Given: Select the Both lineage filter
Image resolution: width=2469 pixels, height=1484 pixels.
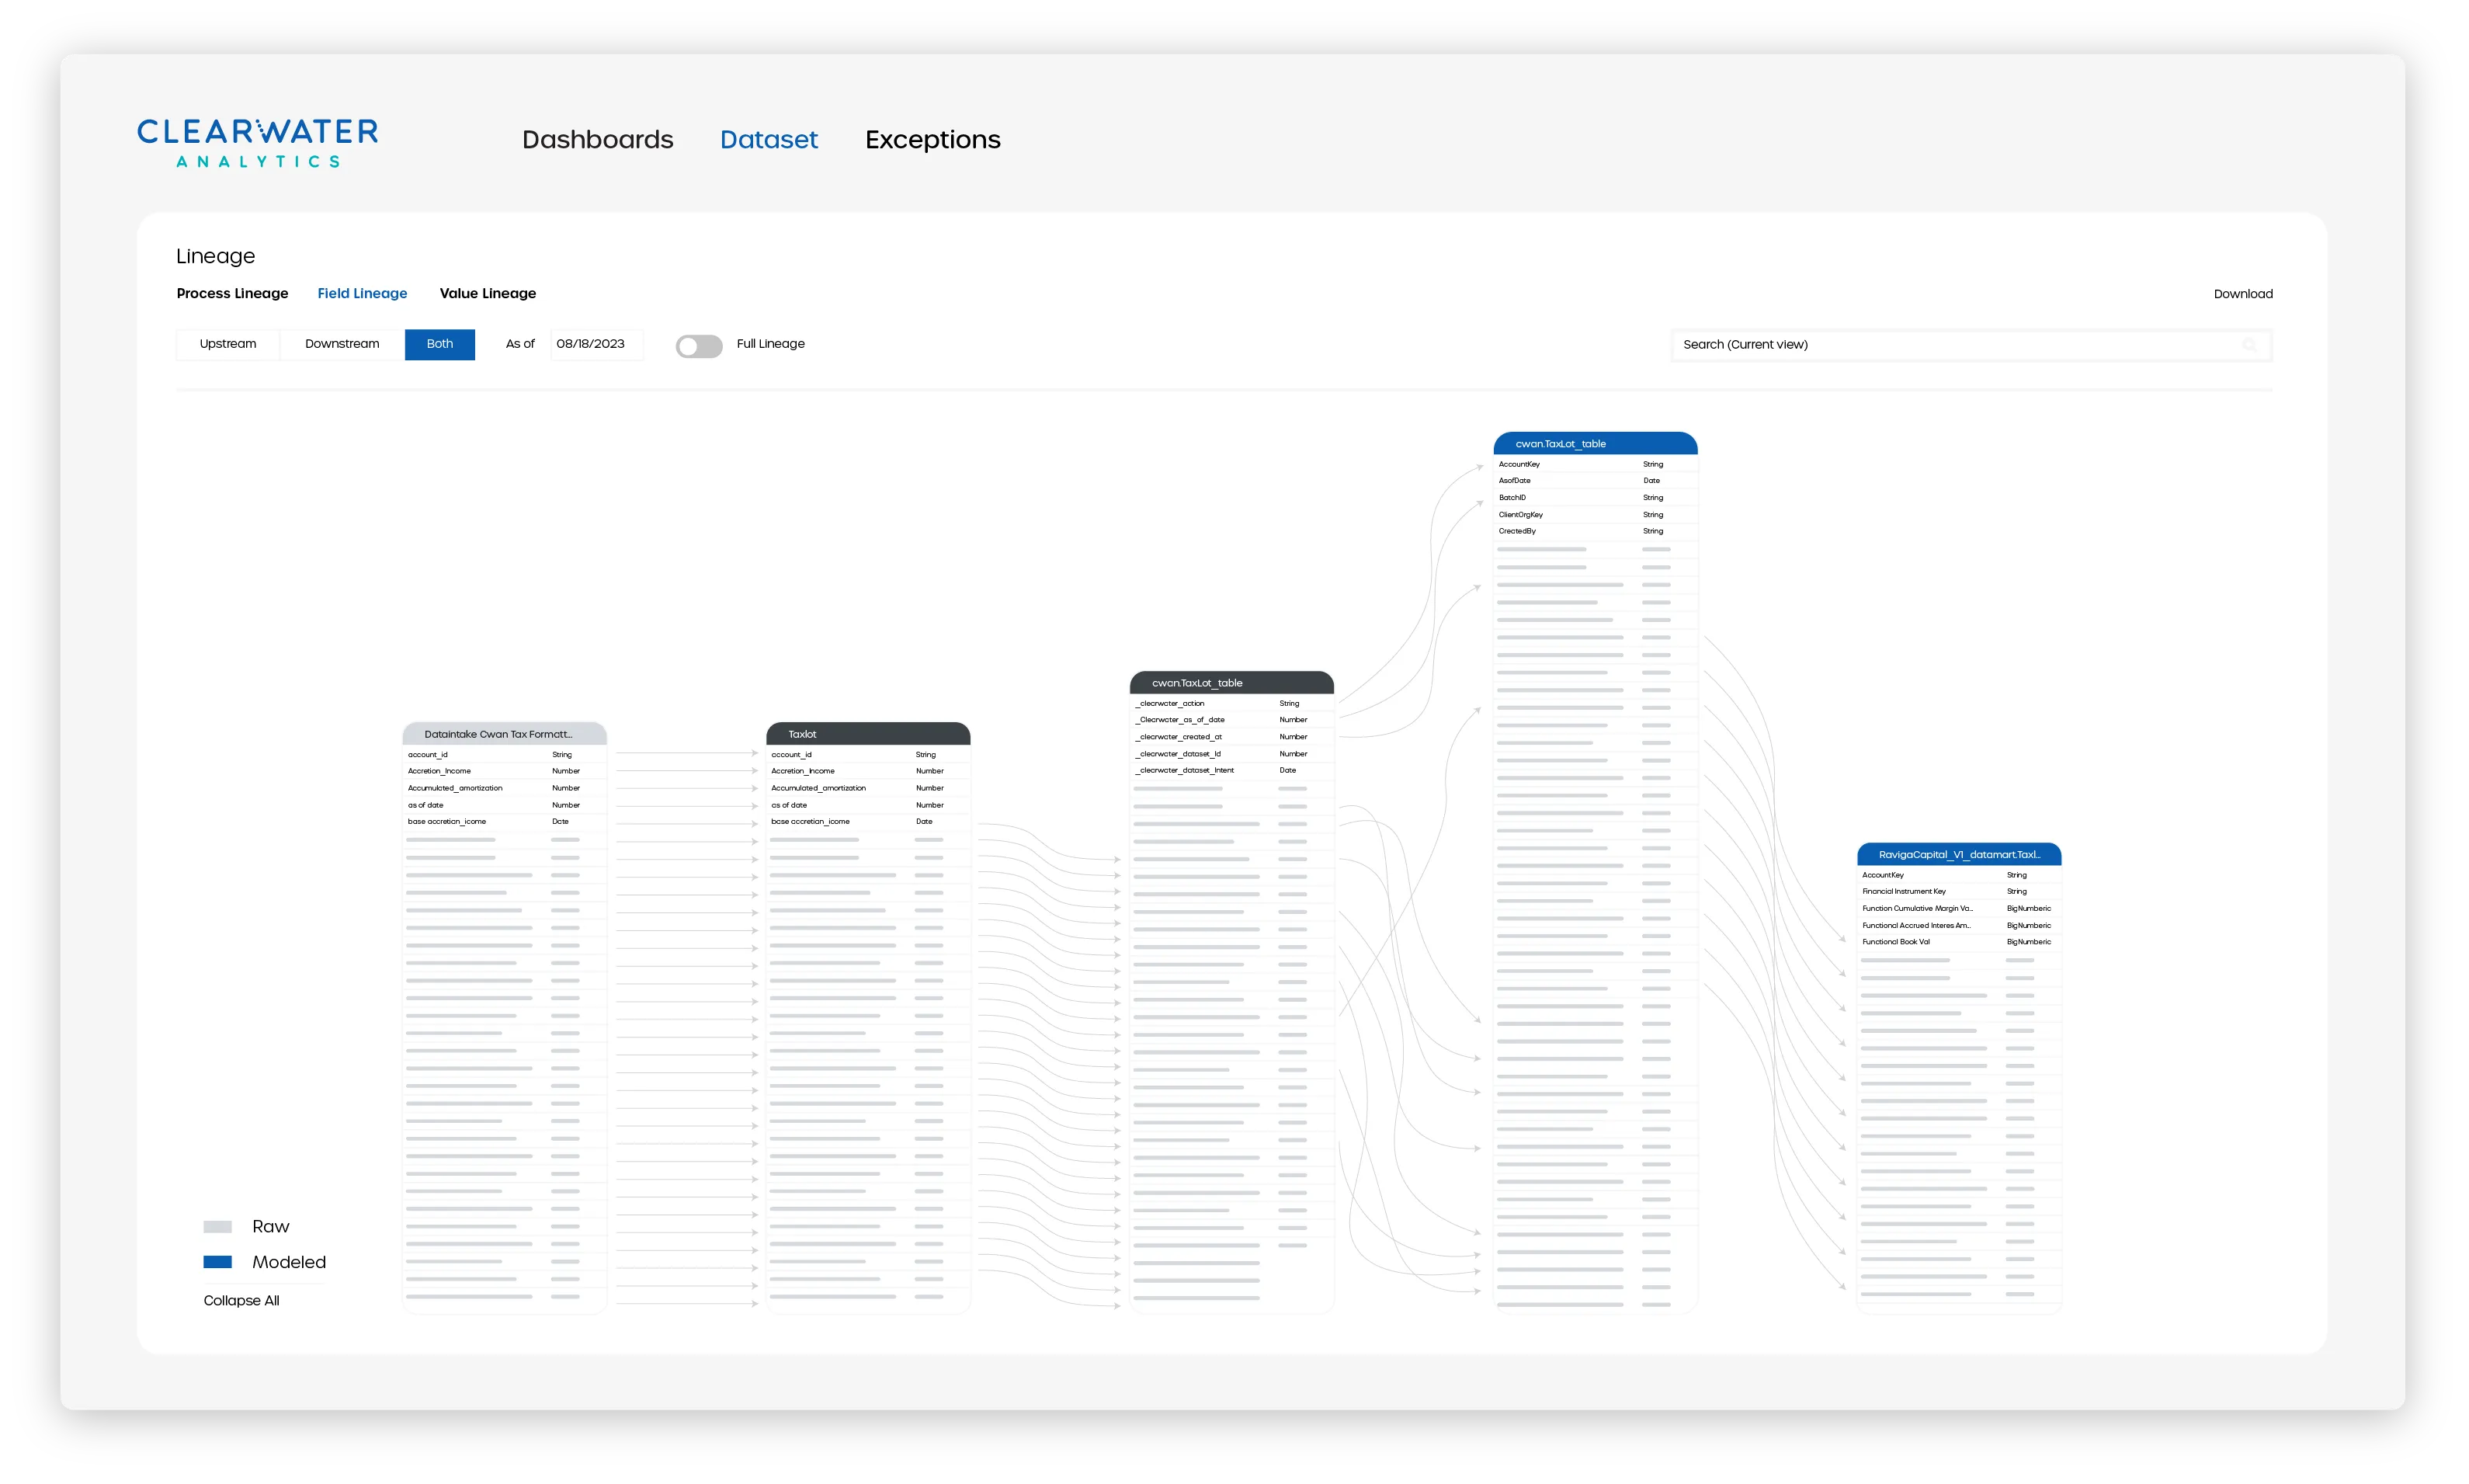Looking at the screenshot, I should coord(439,344).
